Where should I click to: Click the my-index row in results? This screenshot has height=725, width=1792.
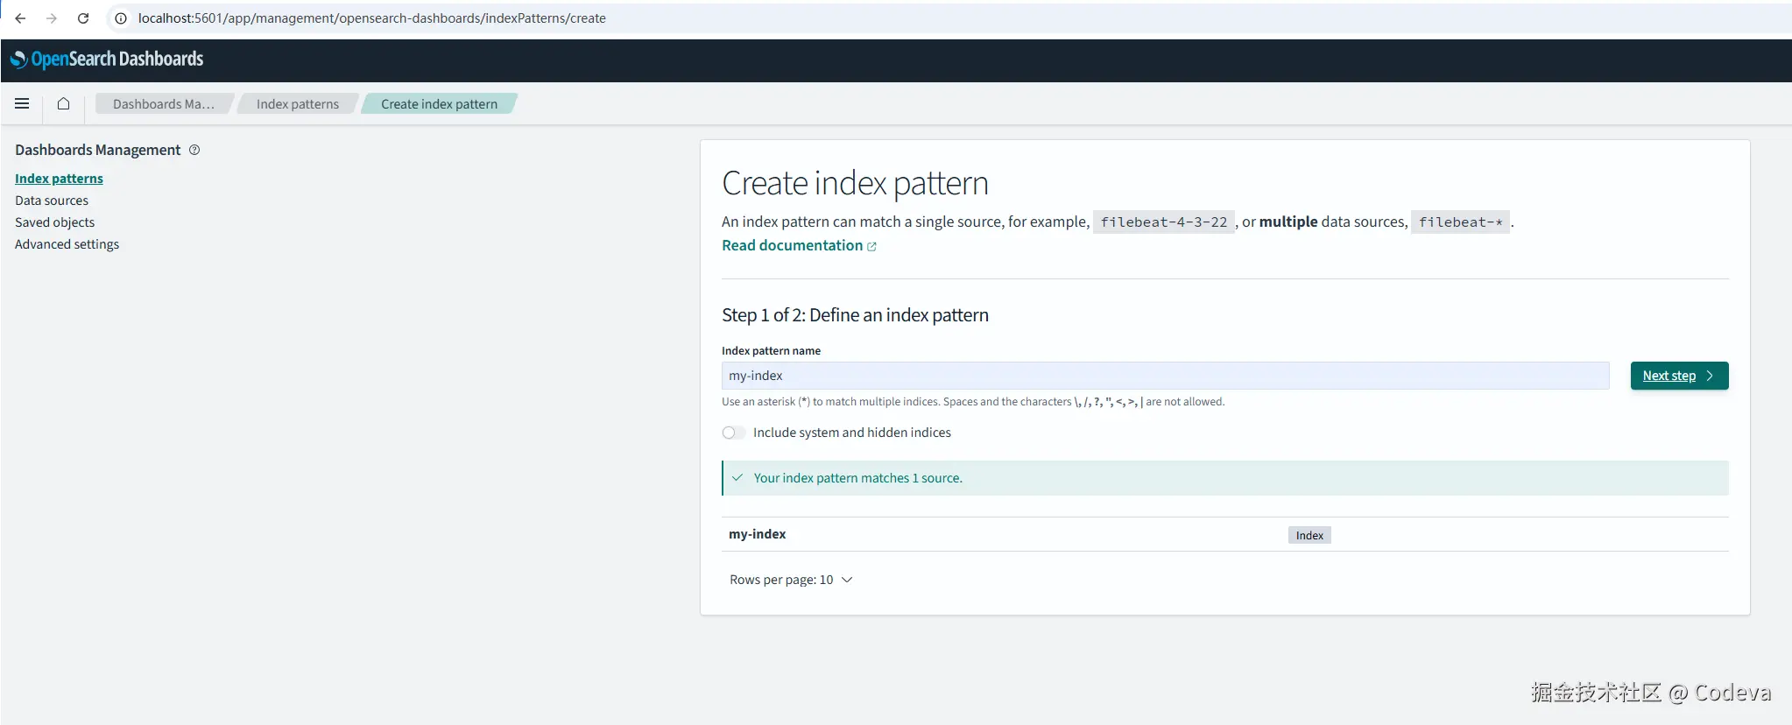tap(1224, 534)
